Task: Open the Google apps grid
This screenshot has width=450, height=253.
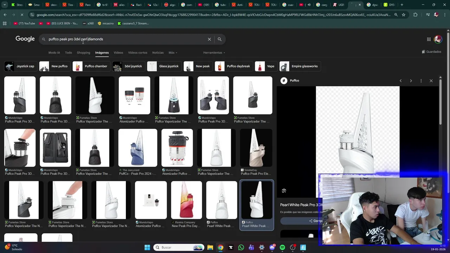Action: [x=429, y=39]
